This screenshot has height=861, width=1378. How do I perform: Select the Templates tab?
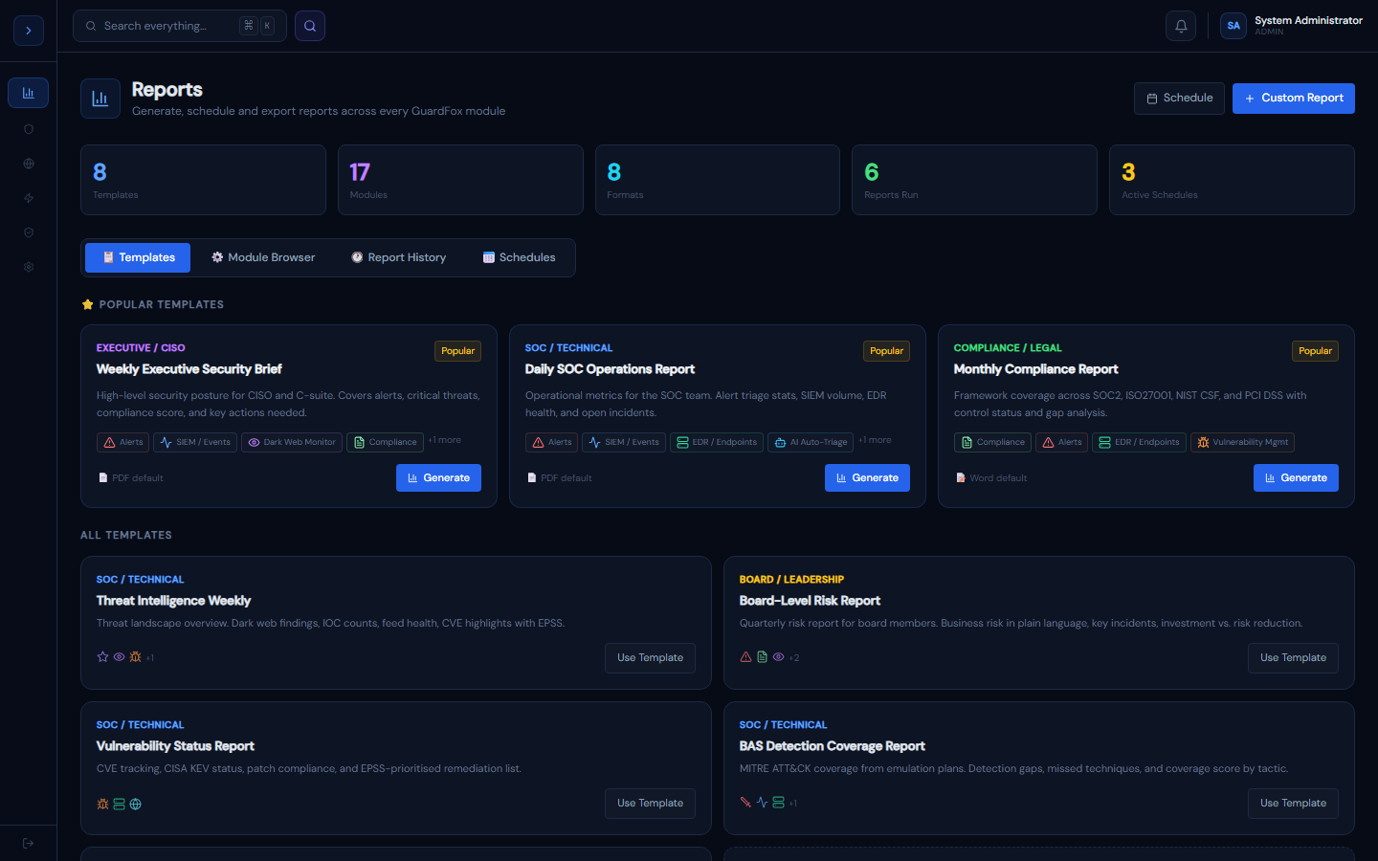[138, 257]
